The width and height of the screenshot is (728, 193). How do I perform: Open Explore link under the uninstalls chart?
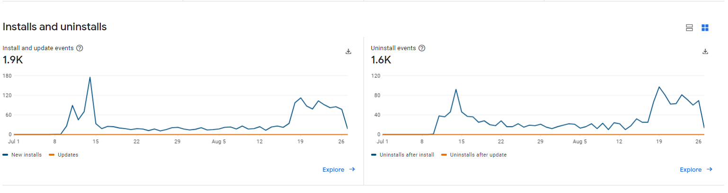click(691, 169)
